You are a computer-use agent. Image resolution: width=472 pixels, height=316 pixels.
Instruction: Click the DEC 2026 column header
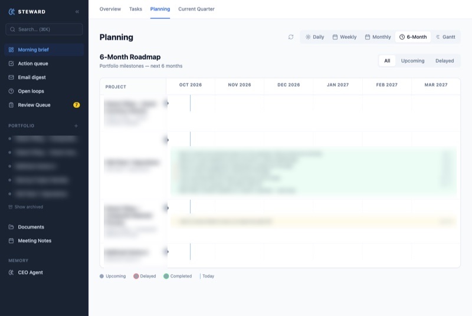tap(289, 85)
